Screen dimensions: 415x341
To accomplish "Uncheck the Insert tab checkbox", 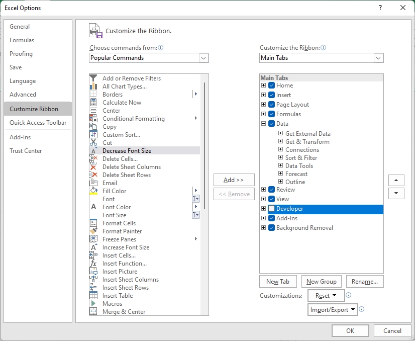I will (x=271, y=95).
